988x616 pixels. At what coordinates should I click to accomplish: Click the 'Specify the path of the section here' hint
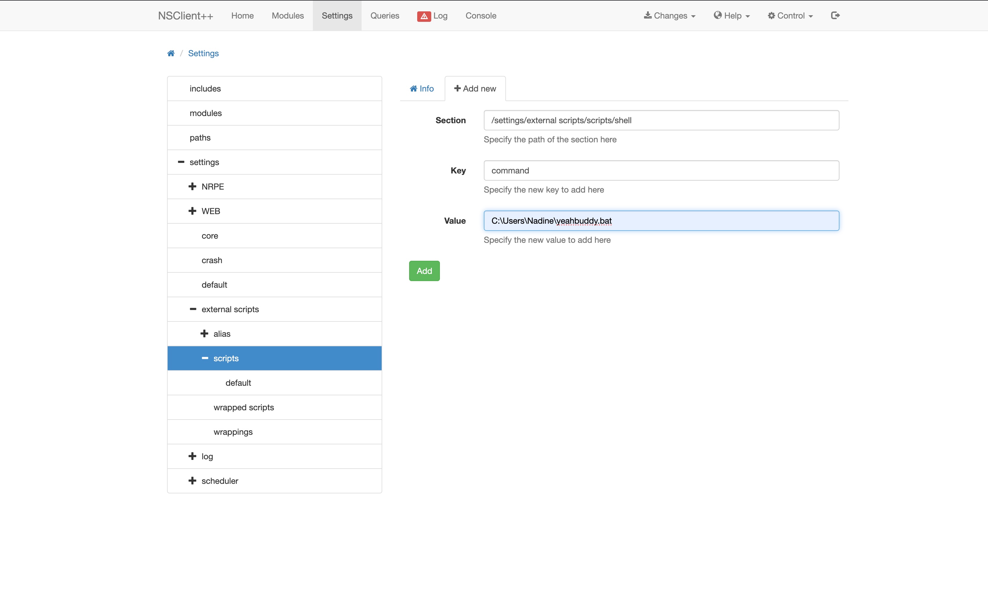click(x=550, y=139)
